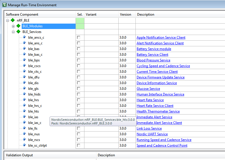
Task: Click the blue component icon beside ble_hrs
Action: coord(24,100)
